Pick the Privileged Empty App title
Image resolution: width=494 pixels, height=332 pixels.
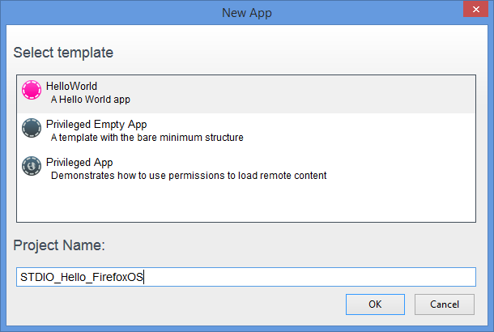[96, 125]
